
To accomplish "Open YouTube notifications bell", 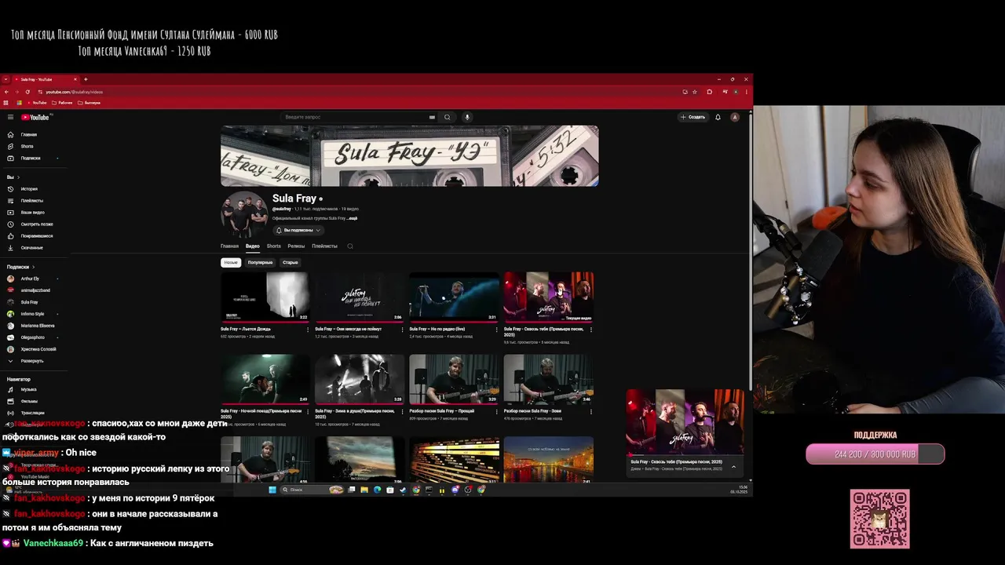I will pyautogui.click(x=718, y=117).
